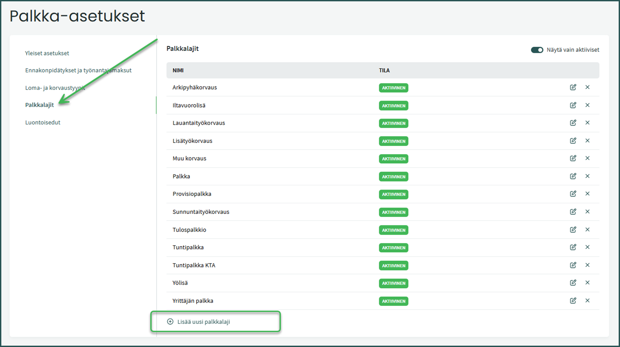620x347 pixels.
Task: Edit the Yölisä wage type
Action: tap(573, 283)
